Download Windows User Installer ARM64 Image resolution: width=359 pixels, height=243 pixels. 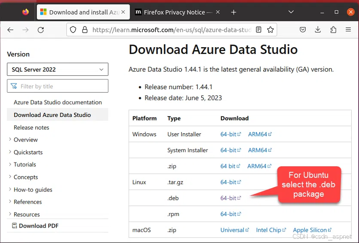click(260, 134)
